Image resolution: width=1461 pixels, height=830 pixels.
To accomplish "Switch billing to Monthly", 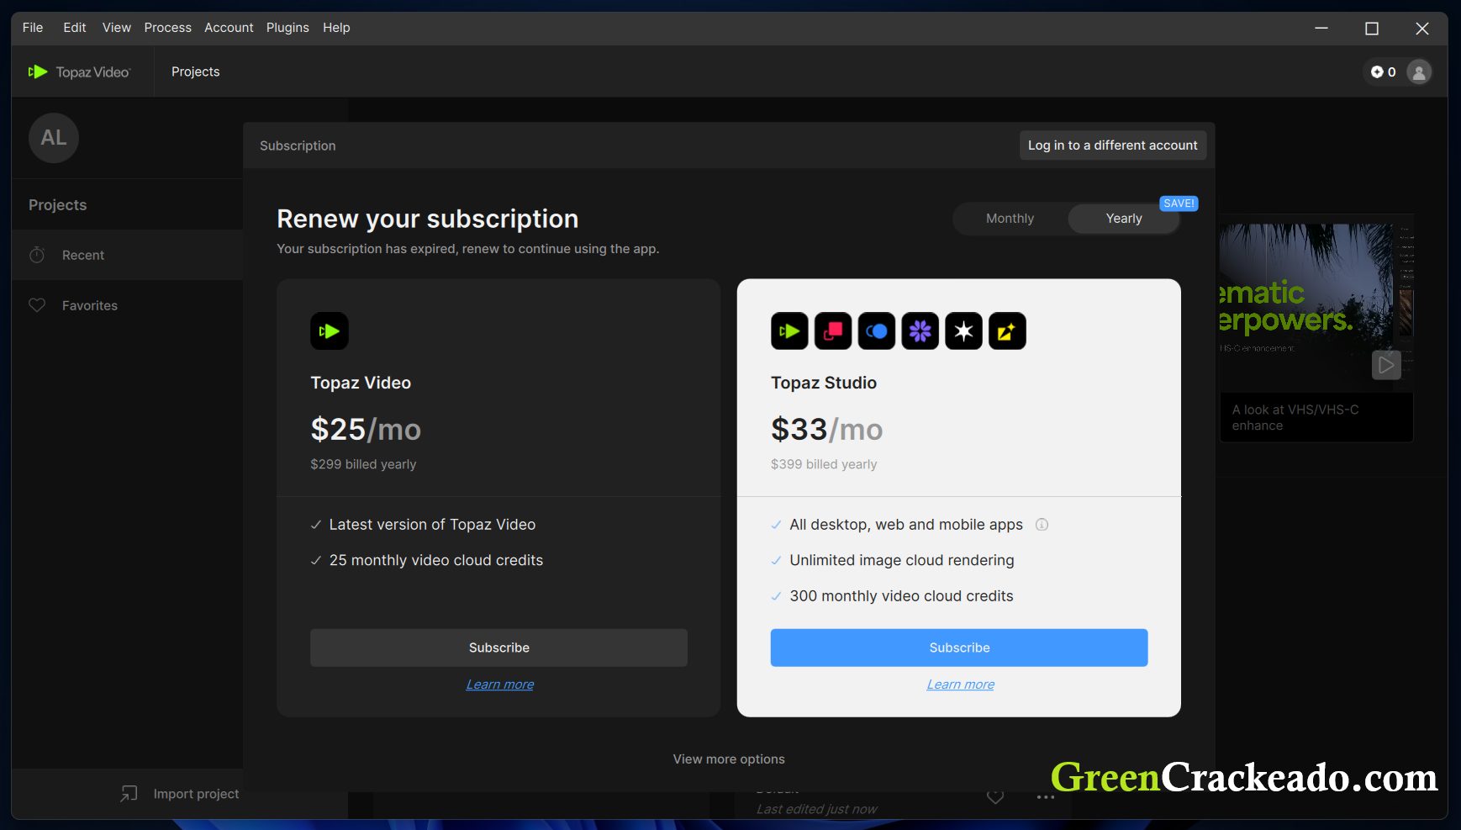I will 1010,219.
